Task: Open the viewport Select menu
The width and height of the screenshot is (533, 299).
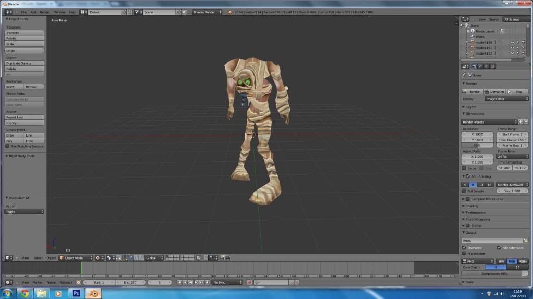Action: point(38,258)
